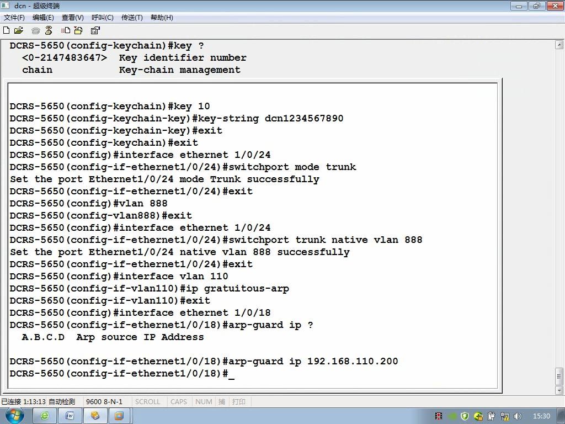Click the 'chain Key-chain management' line
This screenshot has width=565, height=424.
coord(131,70)
